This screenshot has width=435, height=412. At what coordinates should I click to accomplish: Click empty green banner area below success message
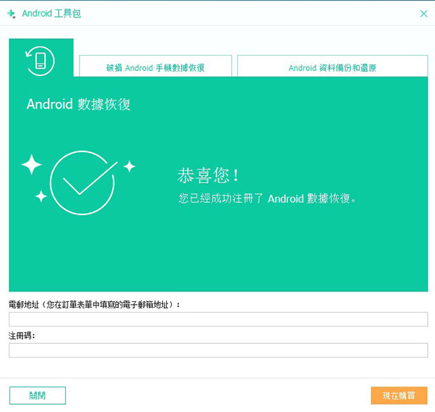pos(275,253)
